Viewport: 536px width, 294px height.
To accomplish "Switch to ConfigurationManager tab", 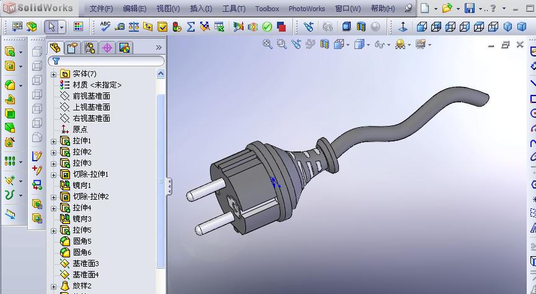I will pyautogui.click(x=90, y=48).
